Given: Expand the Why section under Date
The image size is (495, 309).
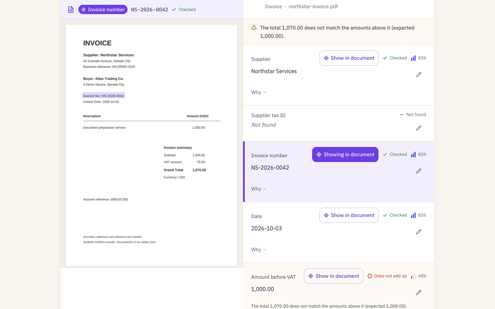Looking at the screenshot, I should click(x=259, y=250).
